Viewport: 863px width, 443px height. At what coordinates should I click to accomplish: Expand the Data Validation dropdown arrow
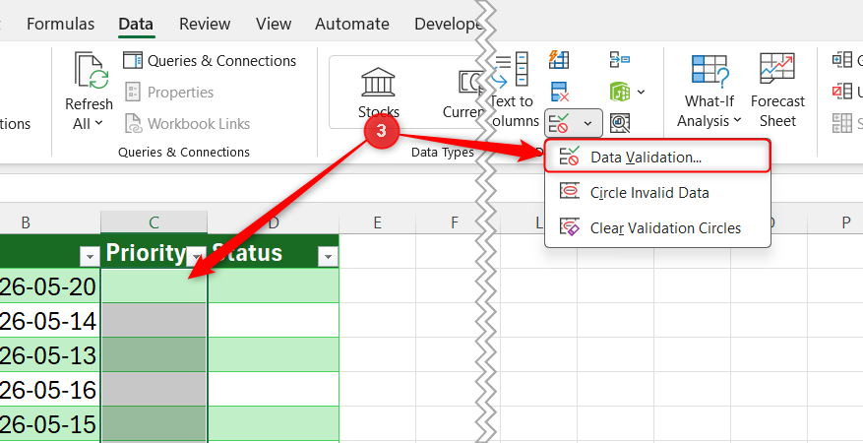click(587, 123)
